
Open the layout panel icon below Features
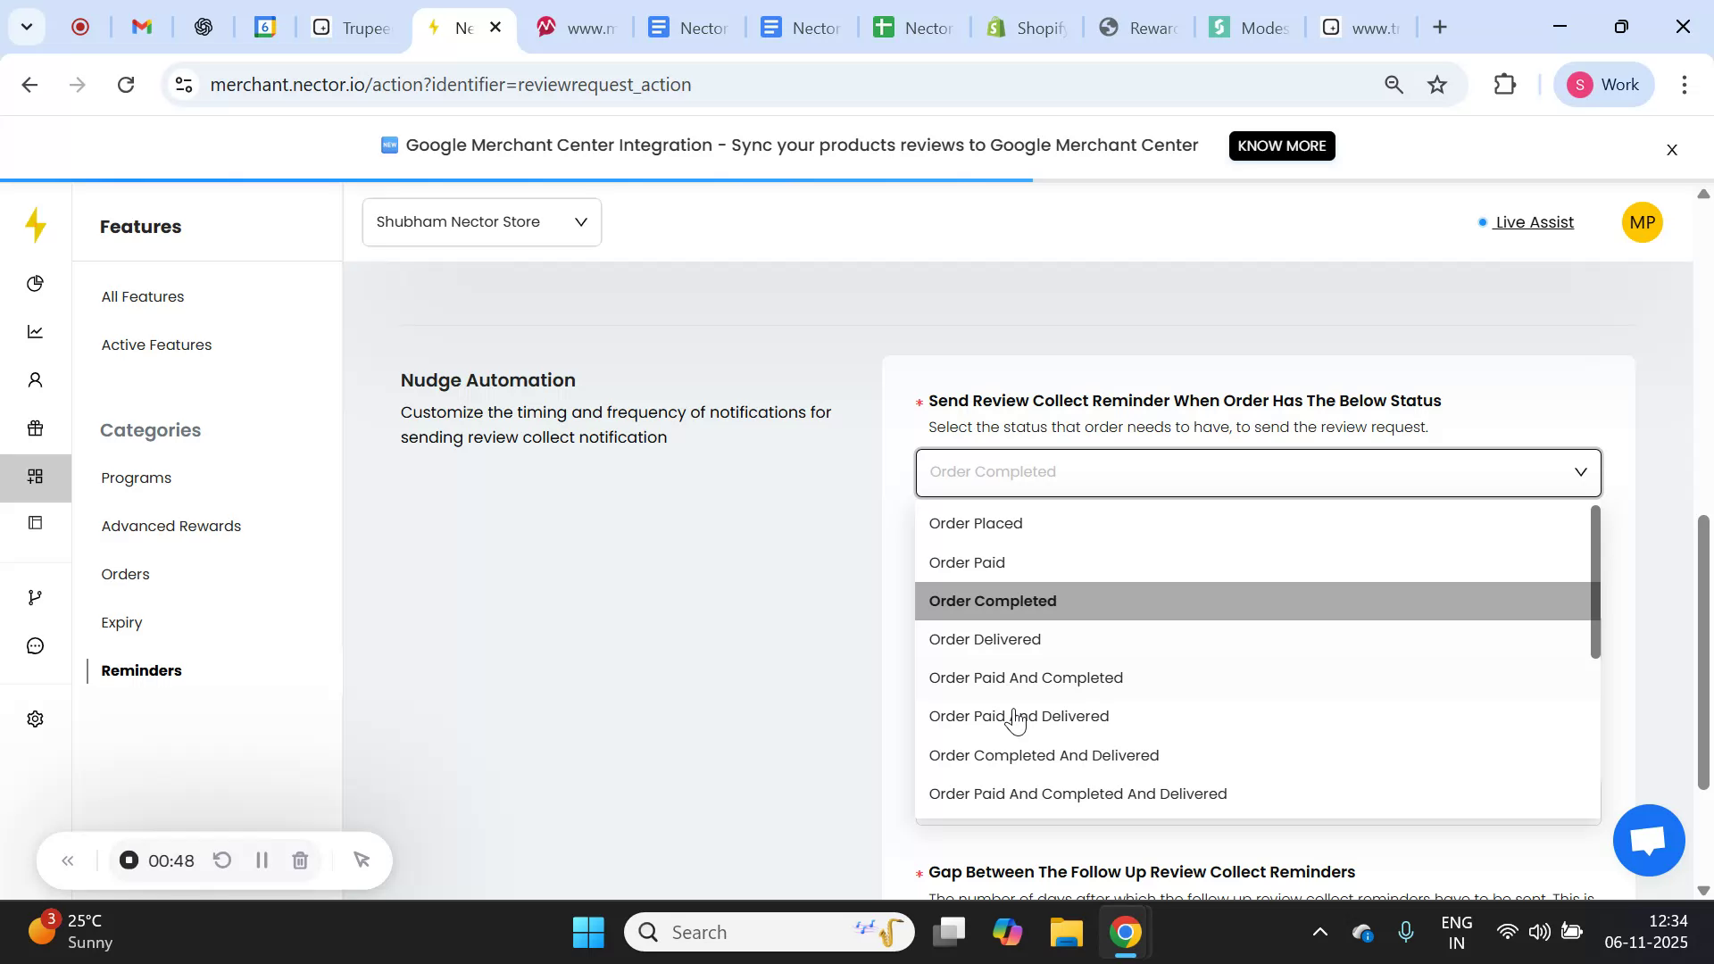[36, 522]
